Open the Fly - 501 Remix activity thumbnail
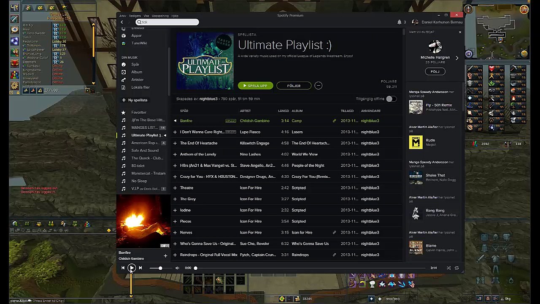 [x=416, y=107]
